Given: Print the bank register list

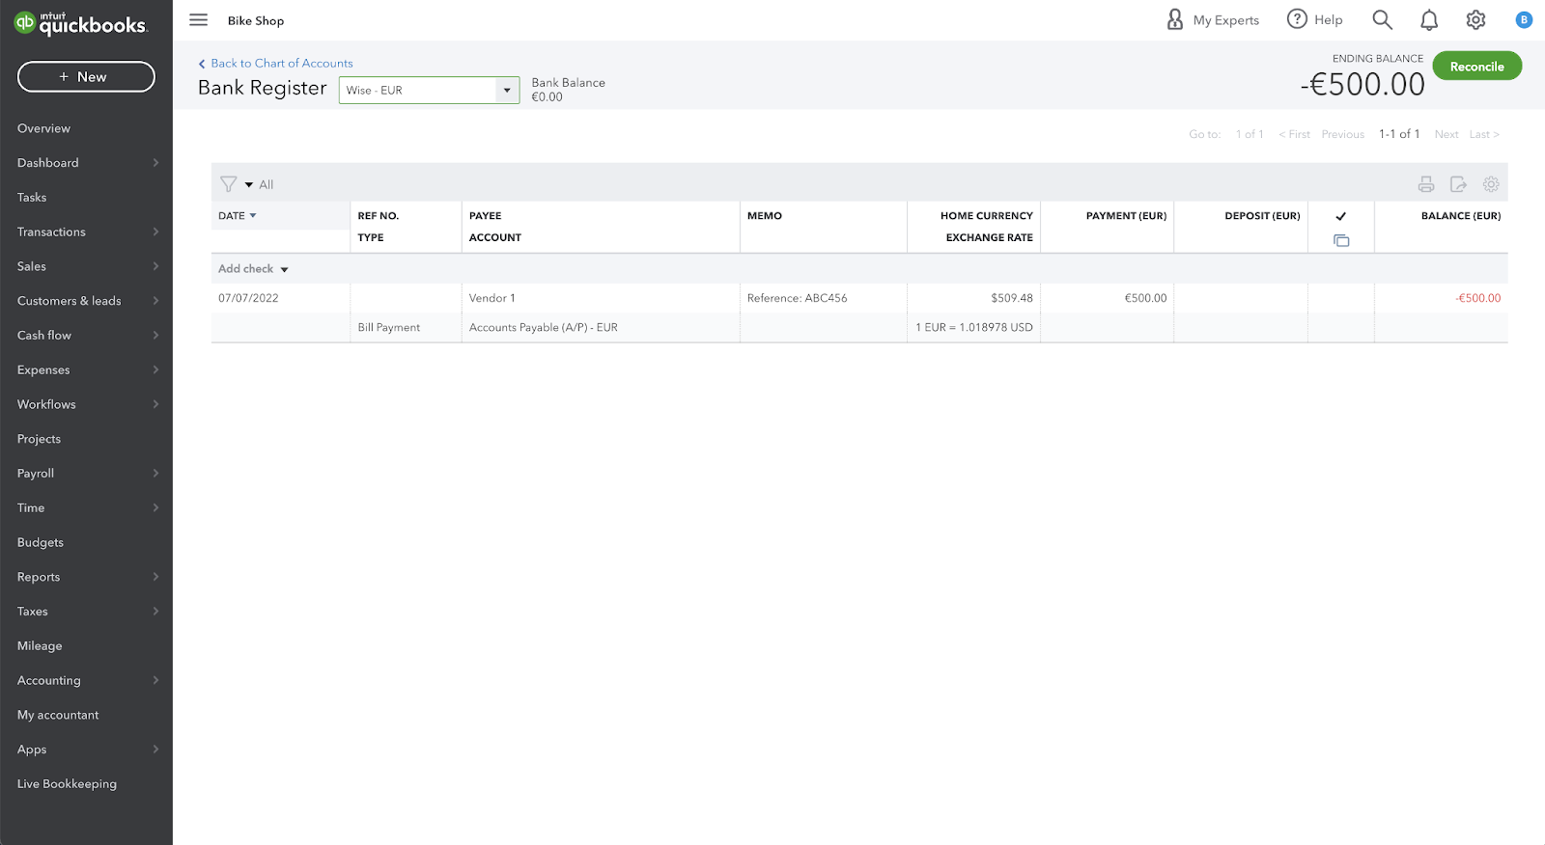Looking at the screenshot, I should click(x=1426, y=184).
